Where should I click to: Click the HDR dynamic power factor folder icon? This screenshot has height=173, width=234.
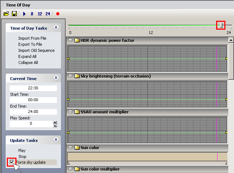[77, 40]
